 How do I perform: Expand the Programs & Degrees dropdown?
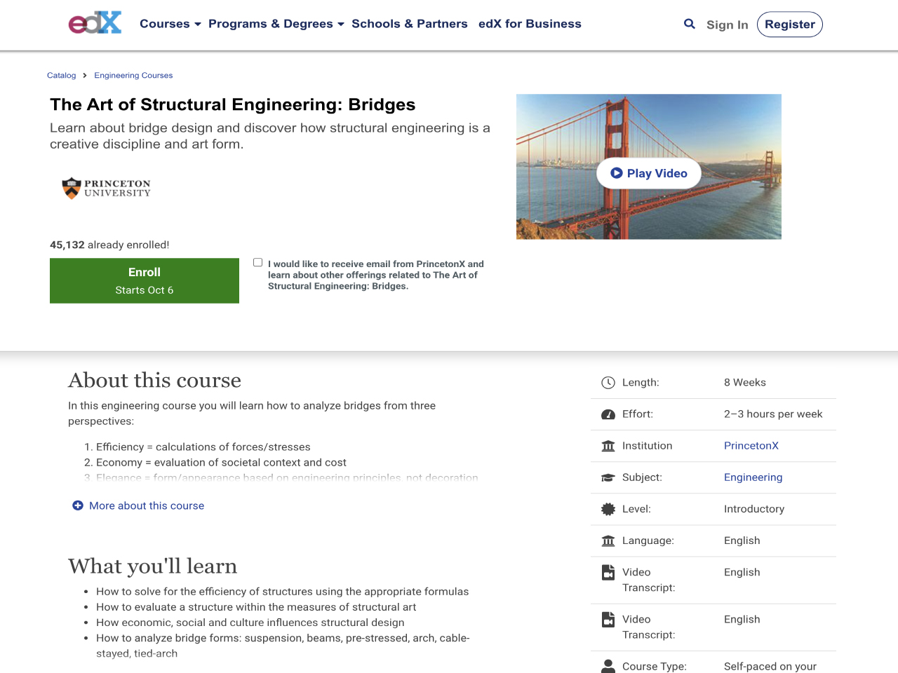tap(276, 24)
